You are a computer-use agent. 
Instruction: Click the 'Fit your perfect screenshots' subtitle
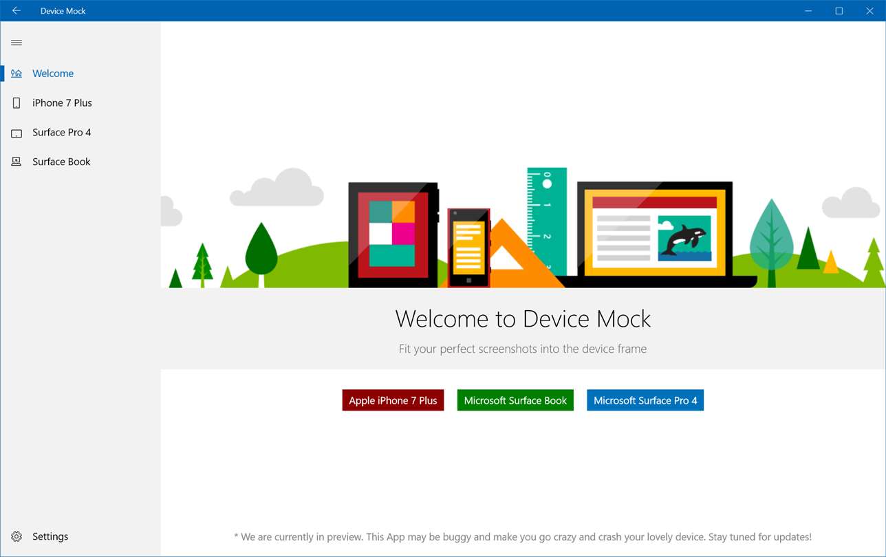pyautogui.click(x=523, y=349)
